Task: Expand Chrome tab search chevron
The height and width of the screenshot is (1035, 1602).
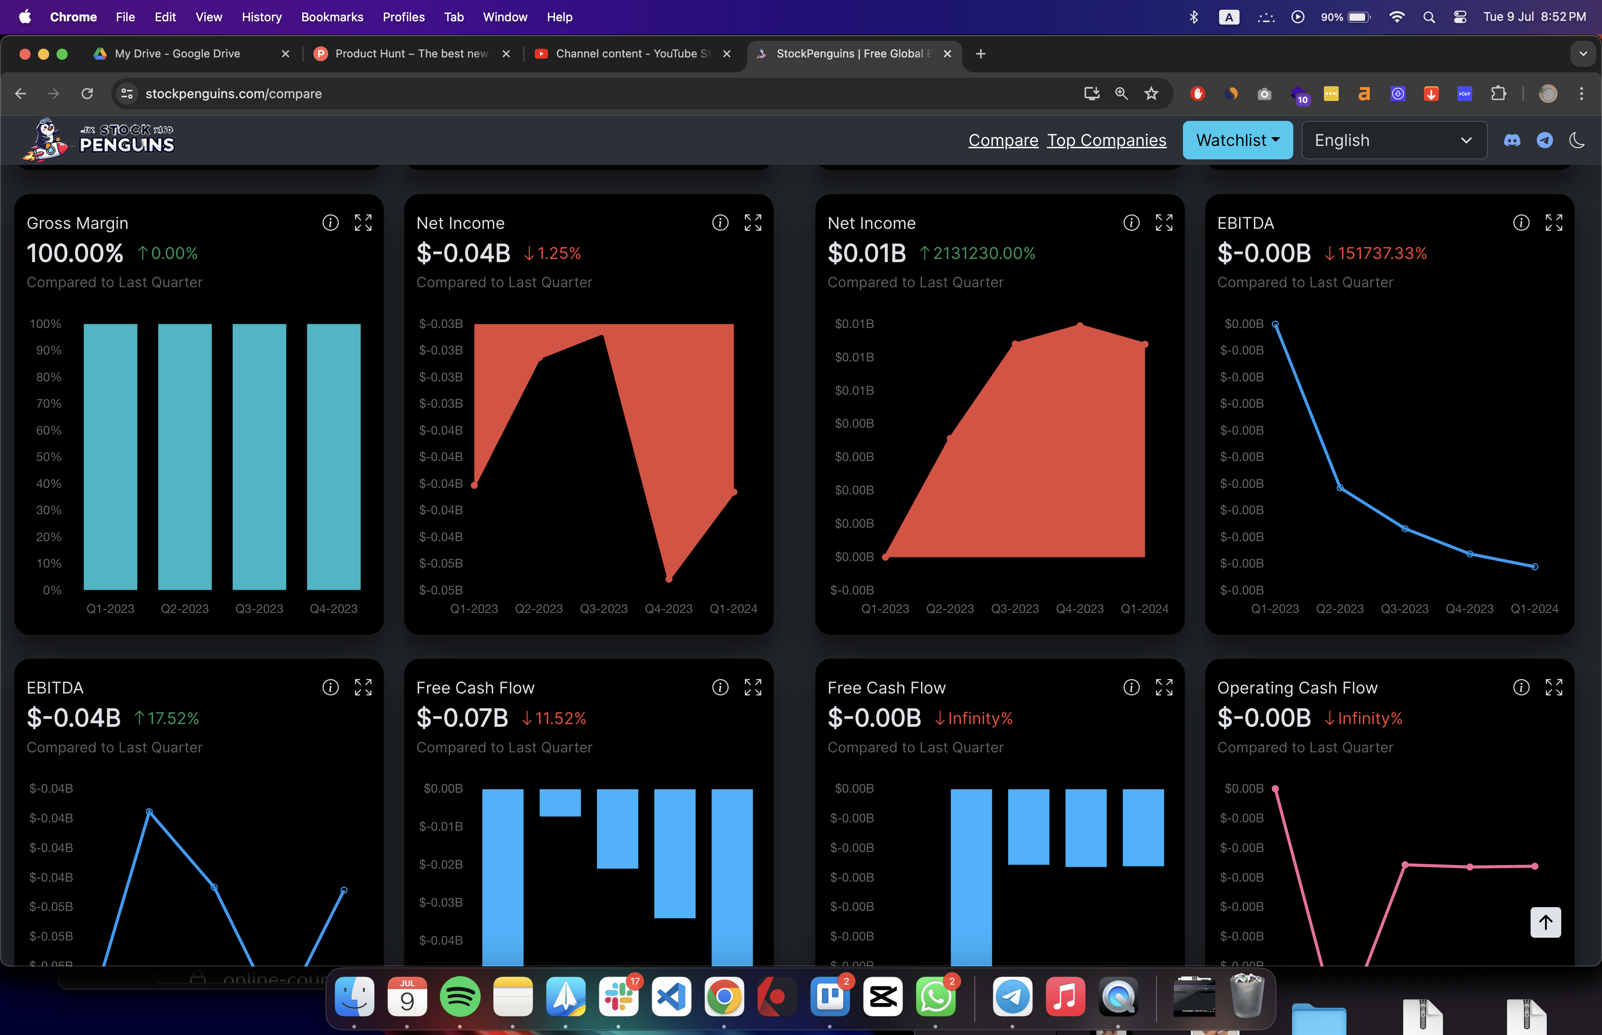Action: pyautogui.click(x=1583, y=54)
